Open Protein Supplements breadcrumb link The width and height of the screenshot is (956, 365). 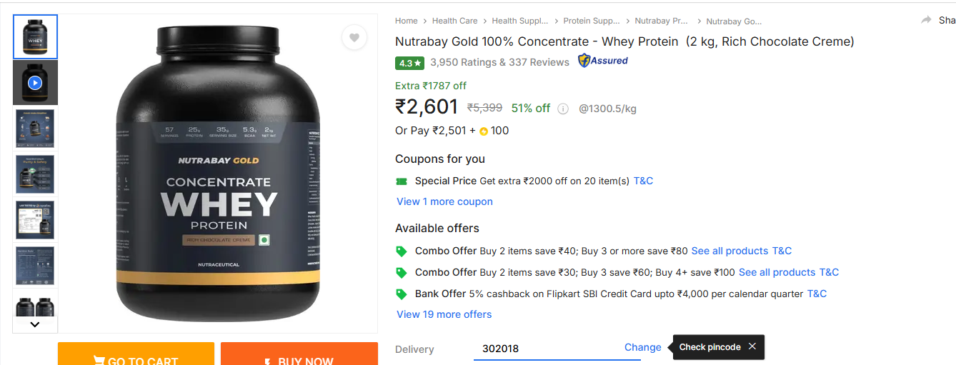click(592, 21)
